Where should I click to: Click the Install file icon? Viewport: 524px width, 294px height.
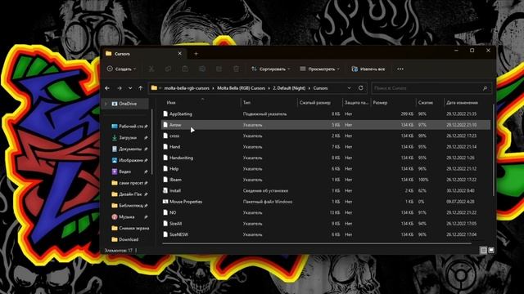click(x=165, y=190)
